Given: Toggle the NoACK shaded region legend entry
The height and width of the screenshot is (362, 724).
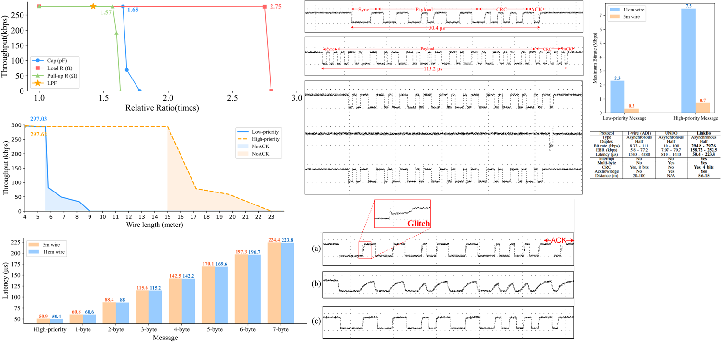Looking at the screenshot, I should pos(243,146).
